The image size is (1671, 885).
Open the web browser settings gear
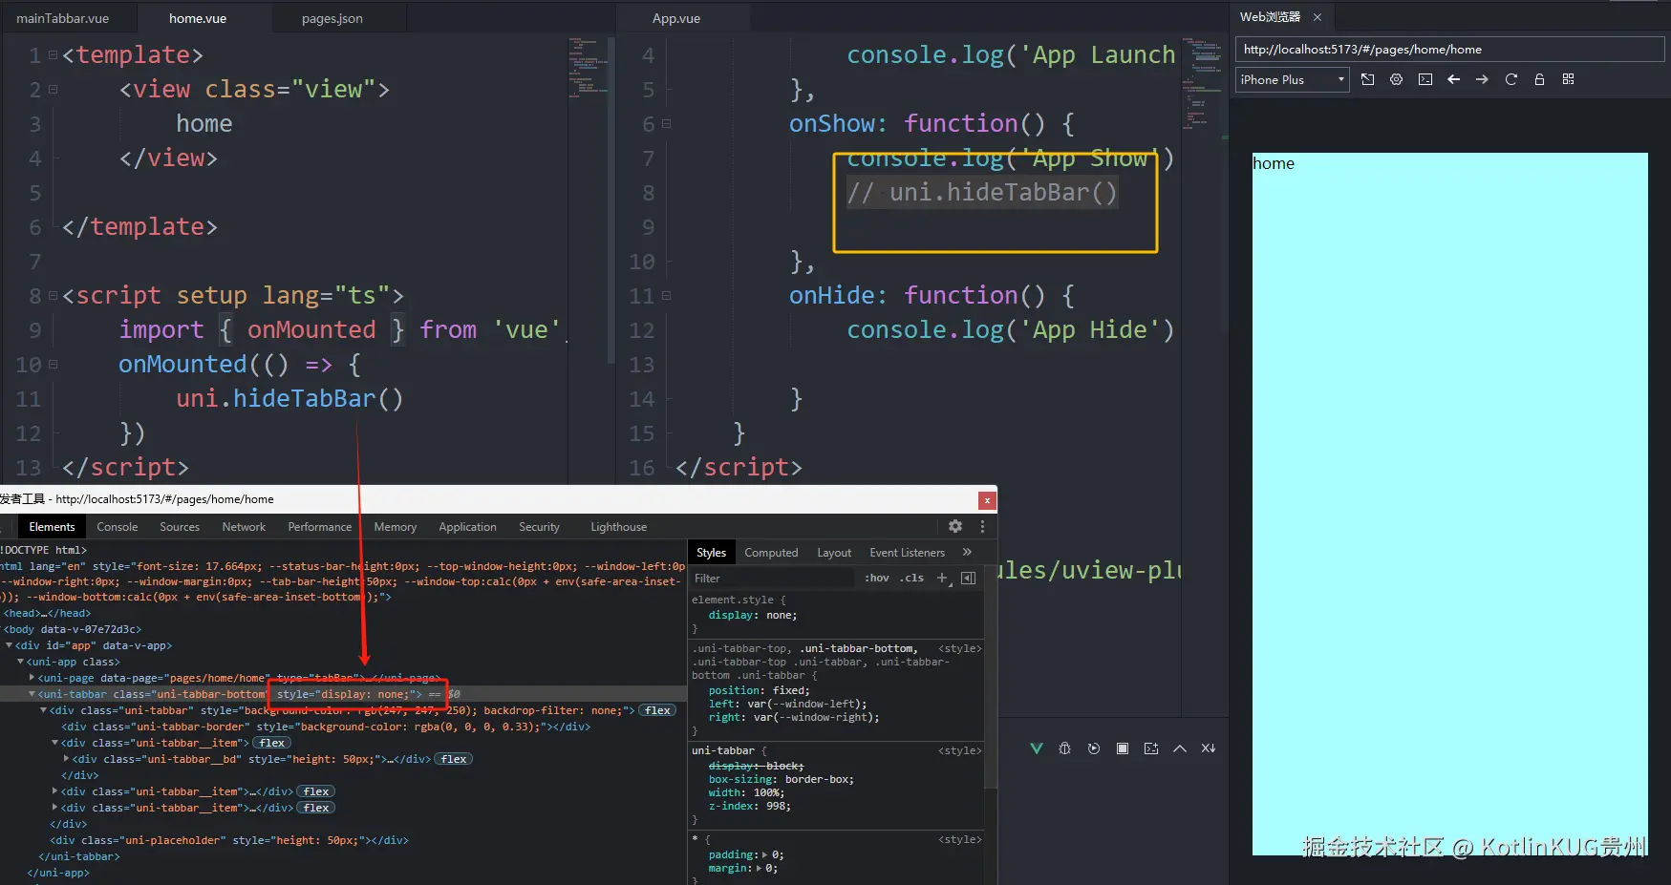pyautogui.click(x=1397, y=79)
